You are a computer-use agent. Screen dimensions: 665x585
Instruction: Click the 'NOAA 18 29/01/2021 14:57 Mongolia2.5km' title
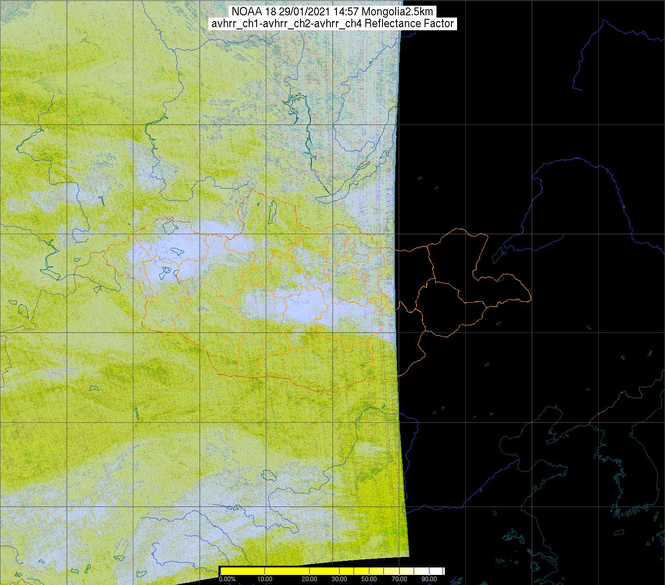(332, 12)
